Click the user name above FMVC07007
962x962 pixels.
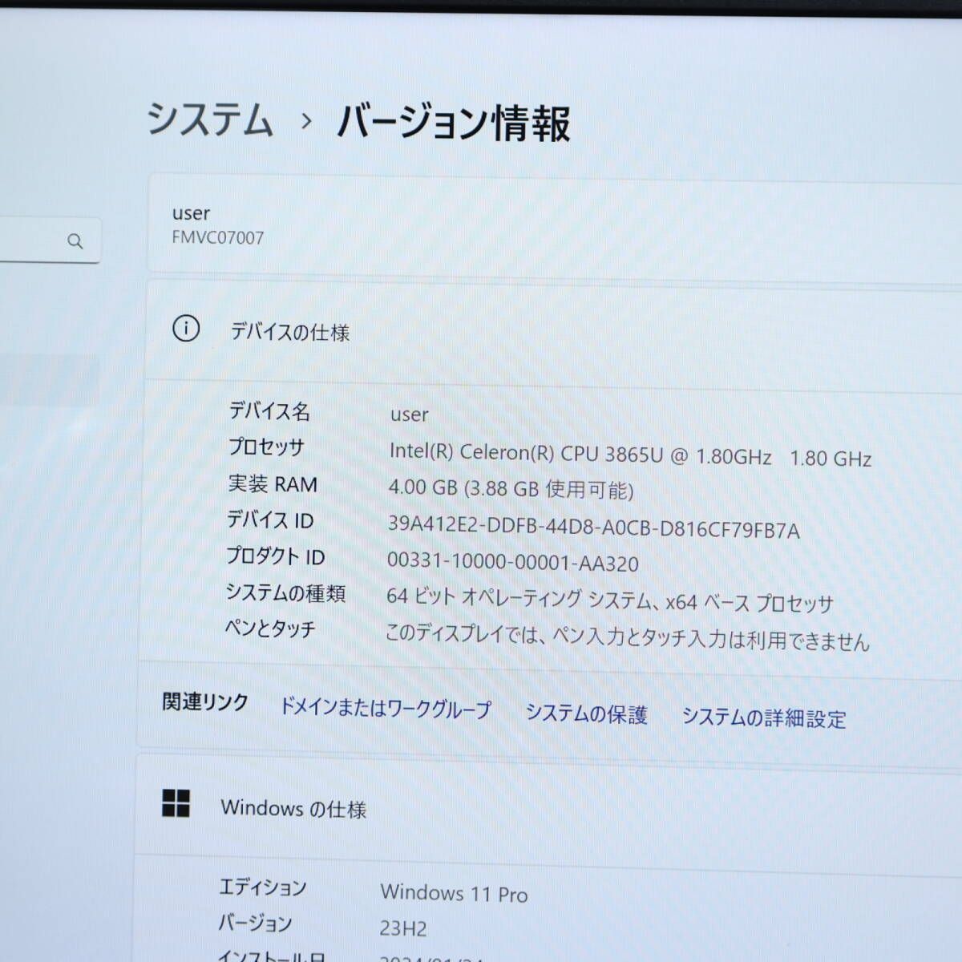[x=191, y=213]
